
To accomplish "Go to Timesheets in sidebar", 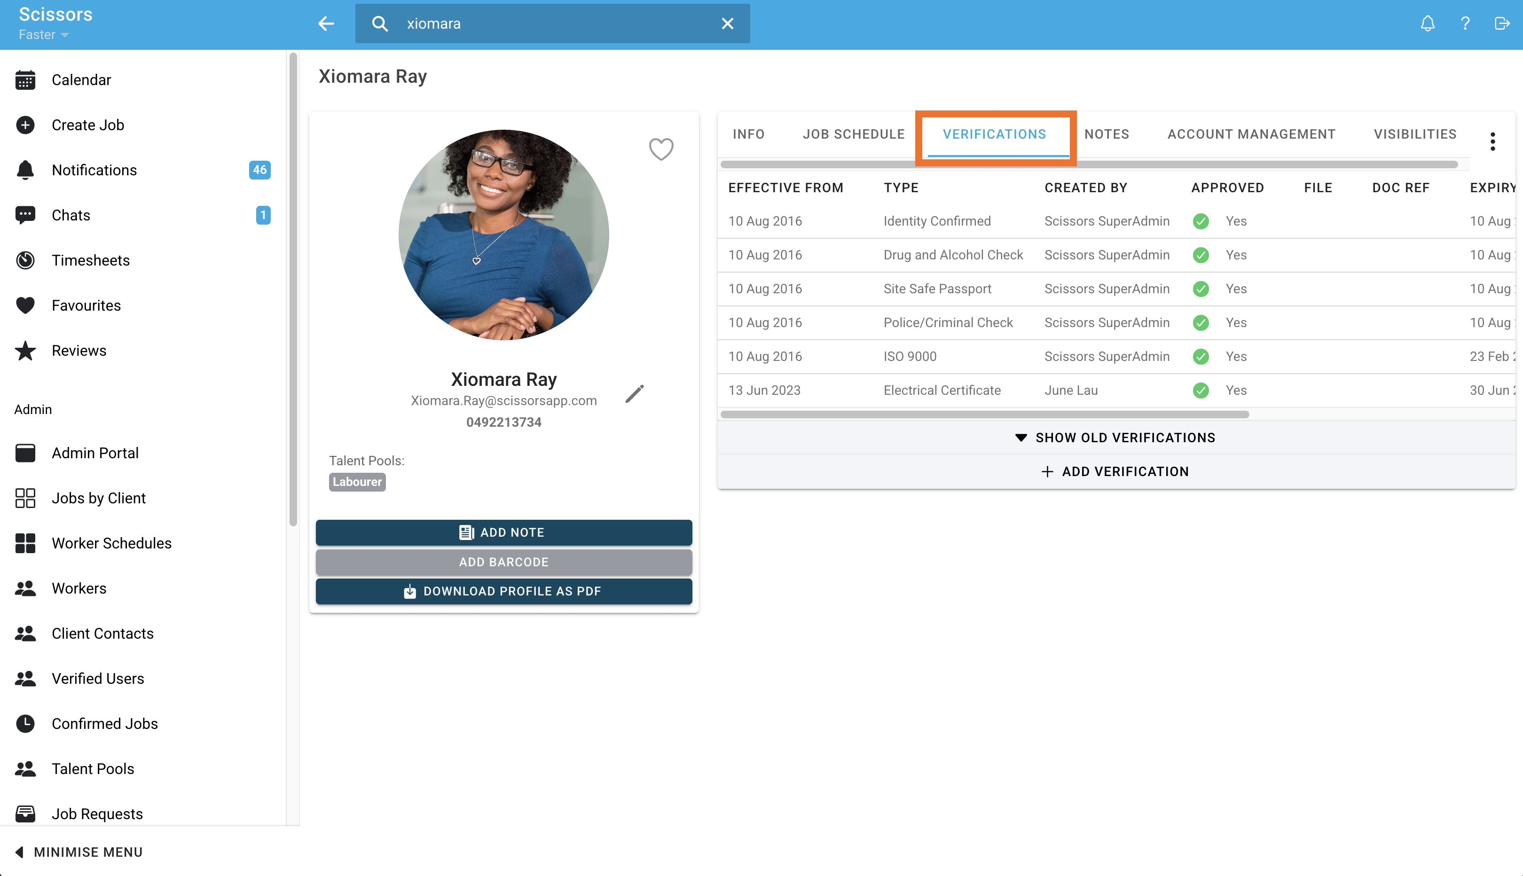I will pos(90,260).
